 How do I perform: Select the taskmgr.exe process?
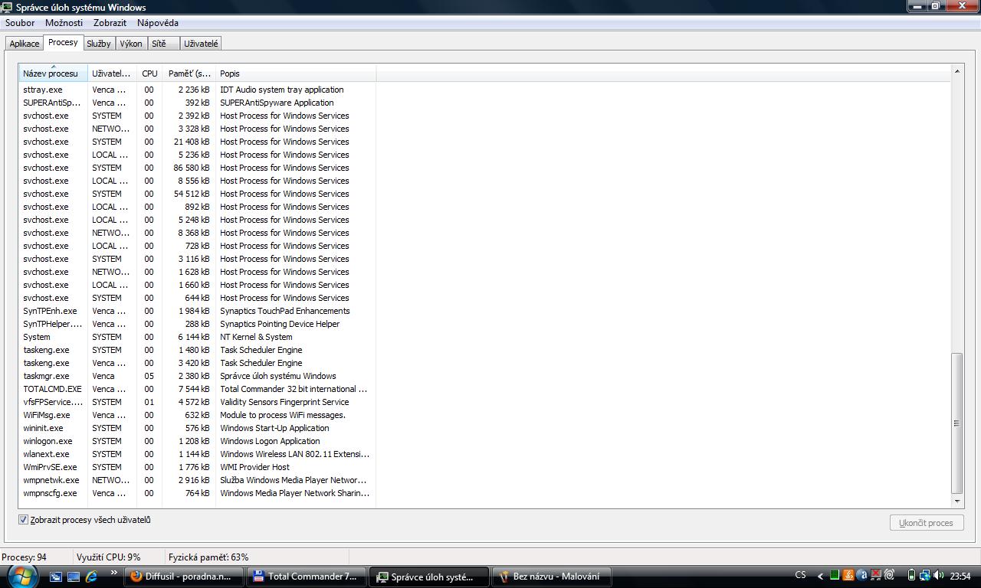197,376
